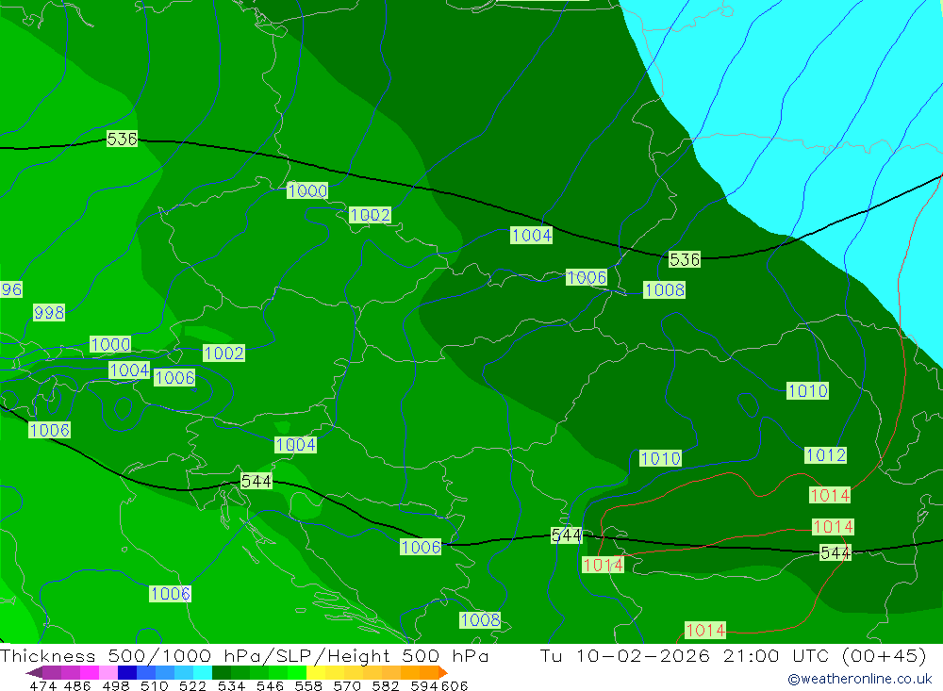The height and width of the screenshot is (691, 943).
Task: Click the '(00+45)' forecast offset text
Action: pos(885,655)
